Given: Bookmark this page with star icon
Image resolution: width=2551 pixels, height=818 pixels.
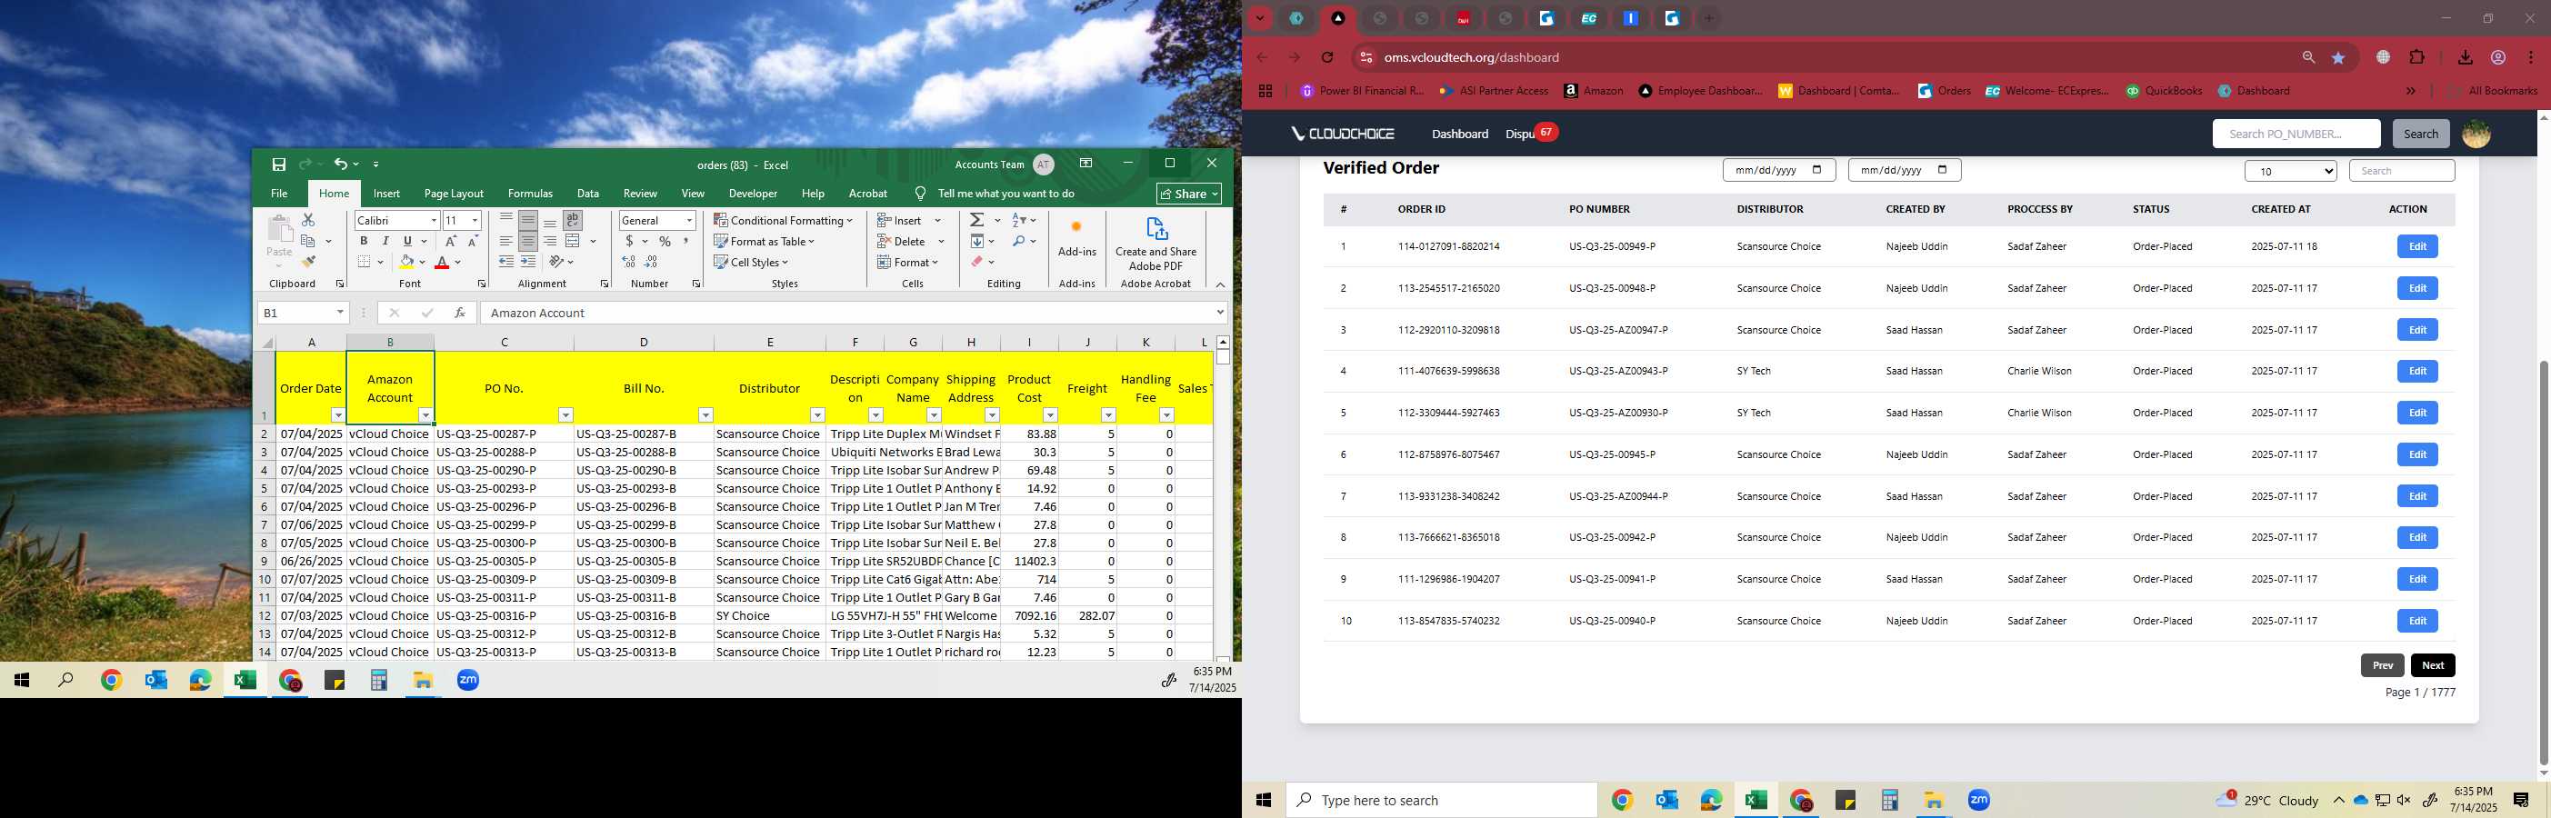Looking at the screenshot, I should 2339,57.
